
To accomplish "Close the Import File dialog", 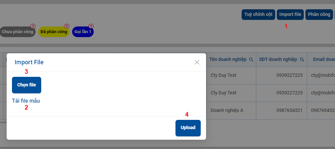I will [197, 62].
